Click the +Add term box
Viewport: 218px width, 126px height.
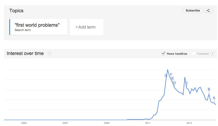point(87,27)
